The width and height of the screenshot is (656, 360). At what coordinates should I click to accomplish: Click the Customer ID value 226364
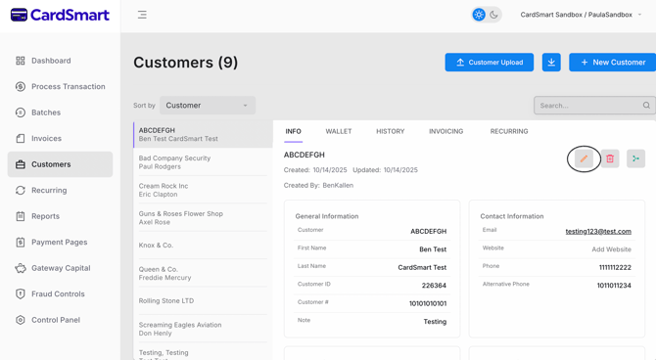tap(434, 286)
